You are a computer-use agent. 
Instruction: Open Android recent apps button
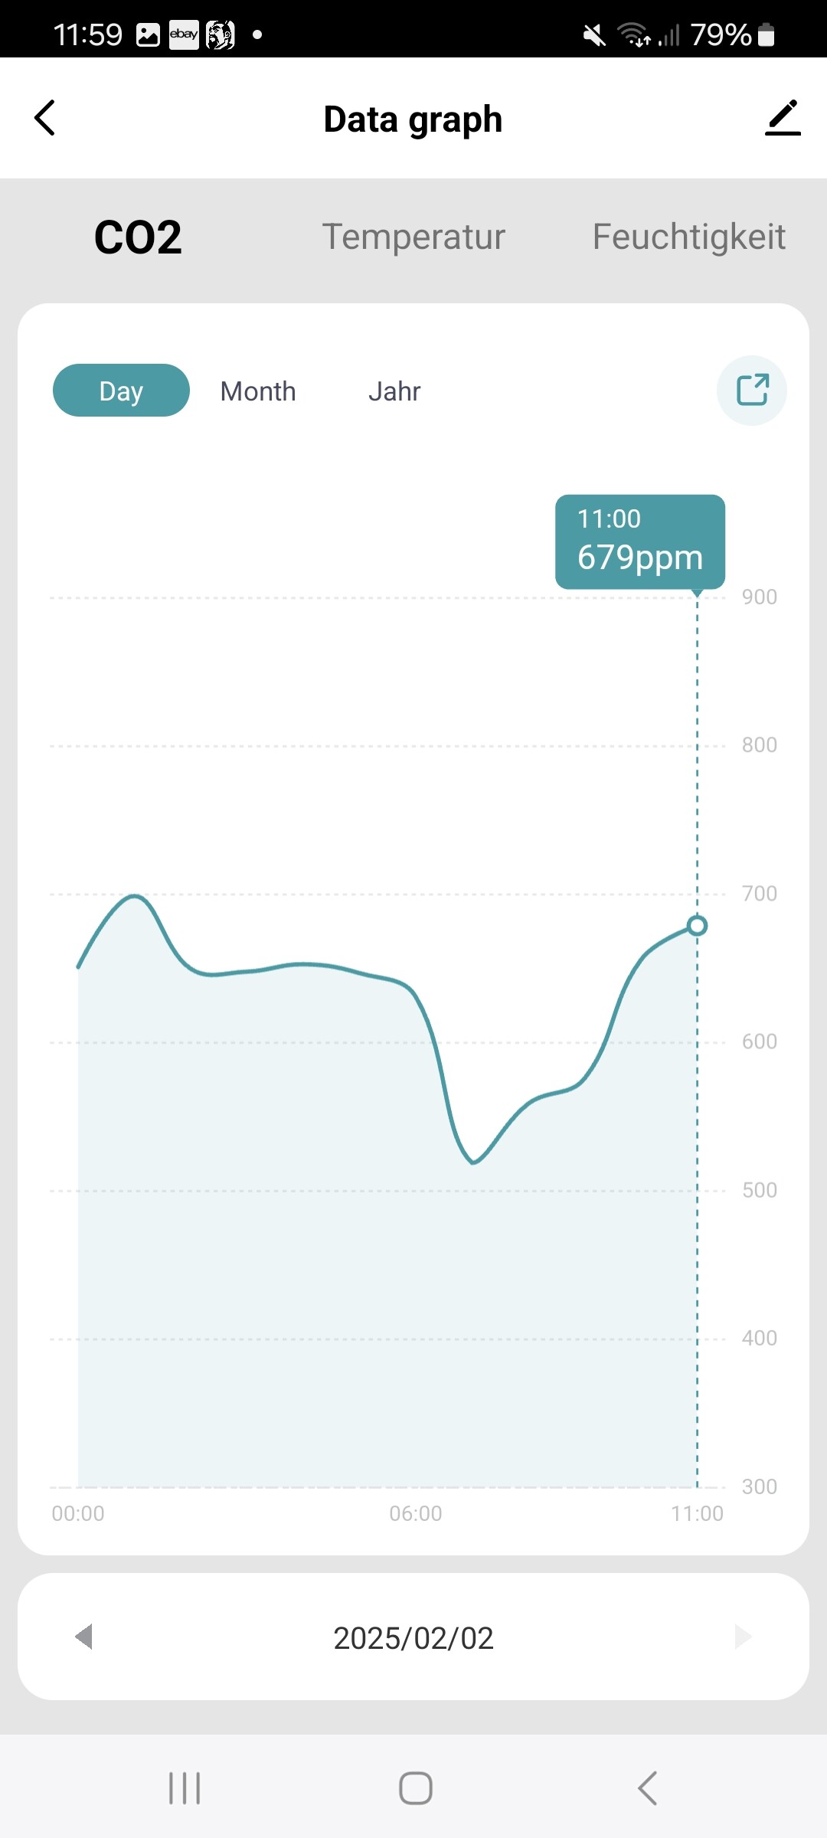pyautogui.click(x=185, y=1788)
